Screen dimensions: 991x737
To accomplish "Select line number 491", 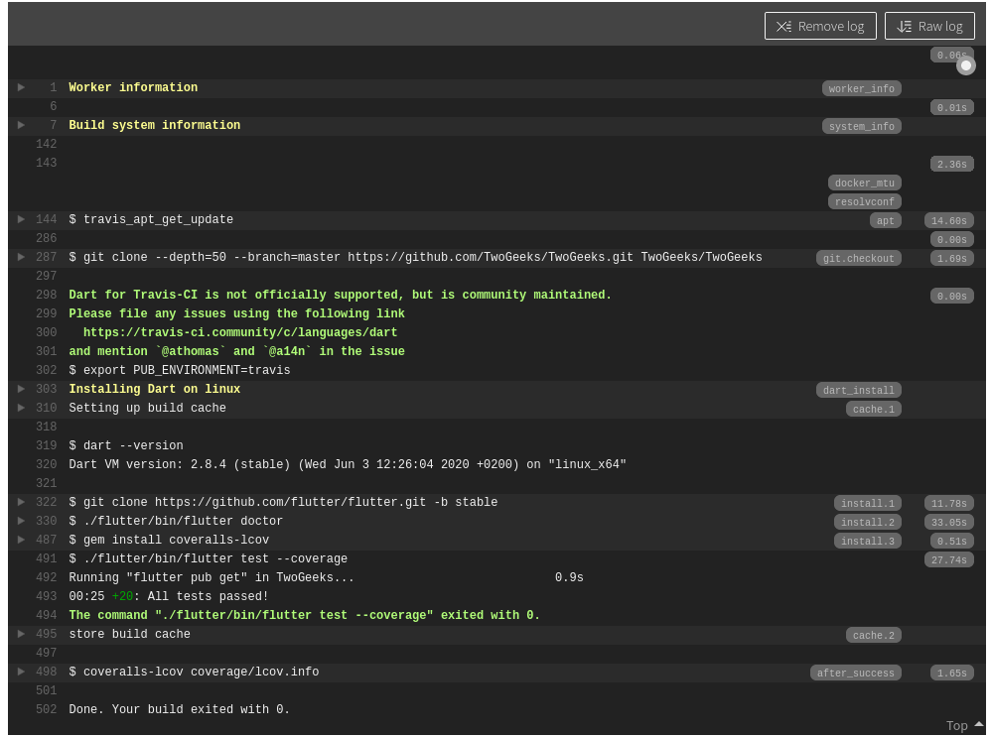I will click(46, 558).
